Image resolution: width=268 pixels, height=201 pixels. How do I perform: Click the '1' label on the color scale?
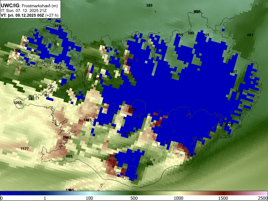[x=45, y=198]
